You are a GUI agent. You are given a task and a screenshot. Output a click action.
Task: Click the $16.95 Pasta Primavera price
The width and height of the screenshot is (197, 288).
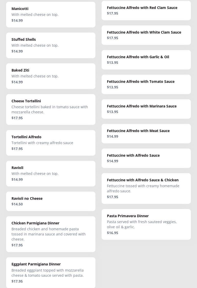(113, 233)
